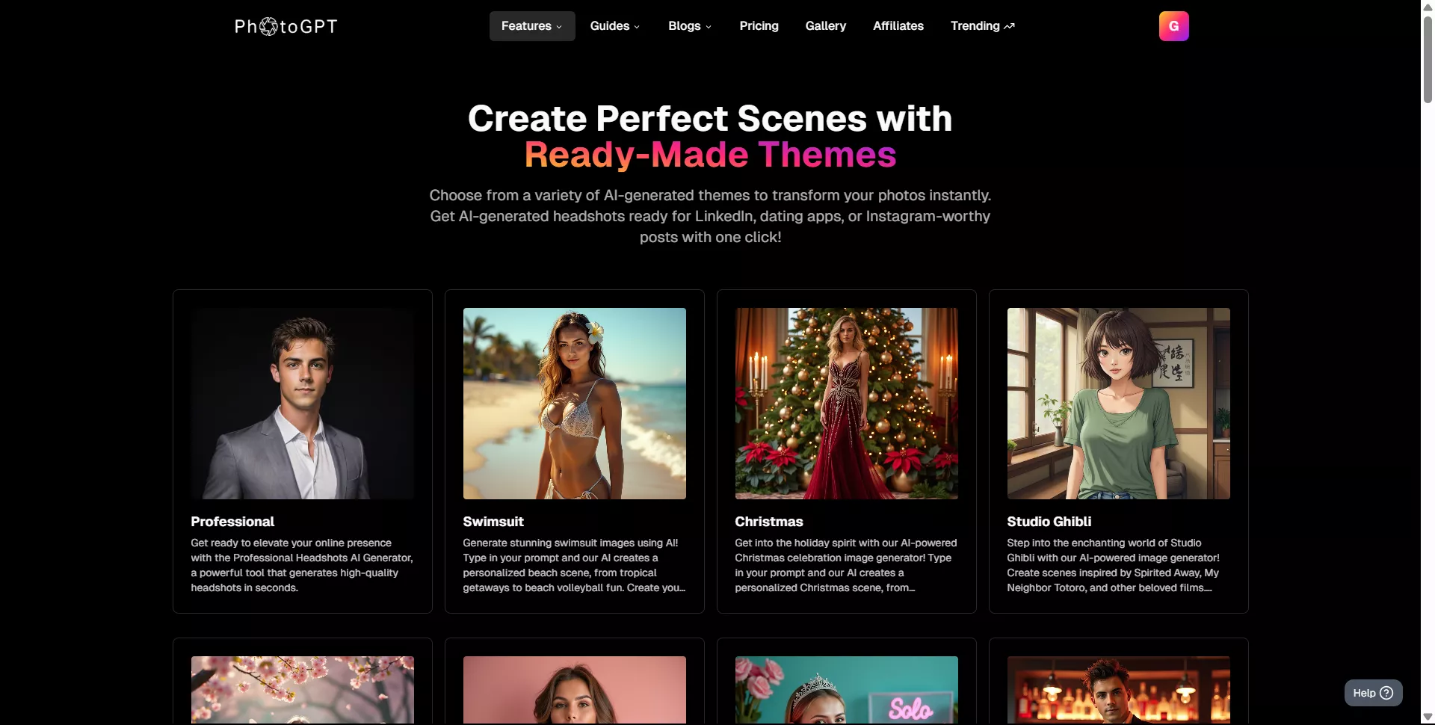Select the Christmas theme image
This screenshot has width=1435, height=725.
846,404
